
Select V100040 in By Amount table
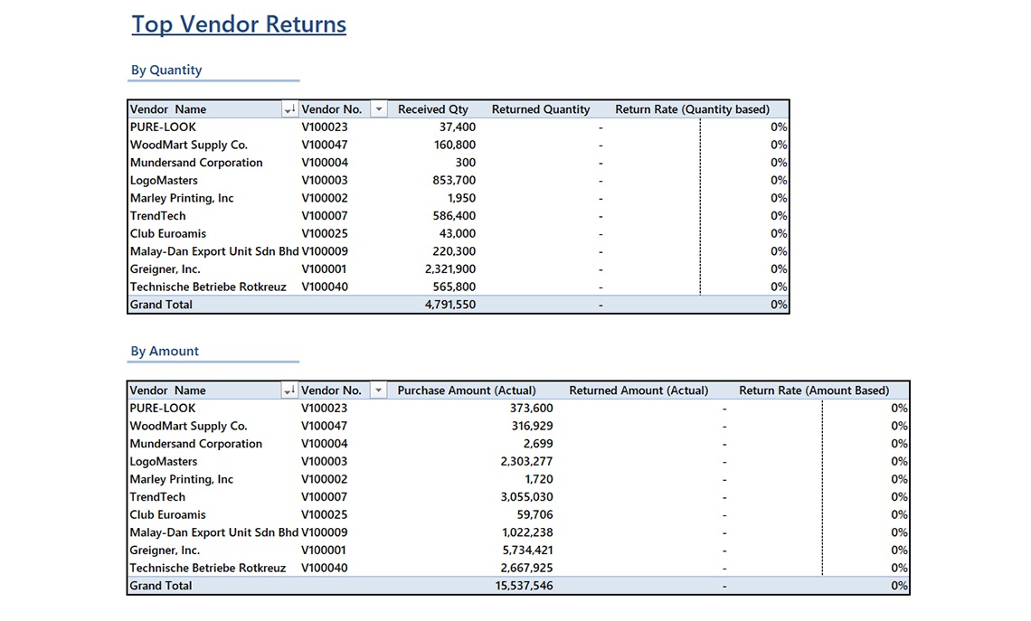click(x=324, y=569)
